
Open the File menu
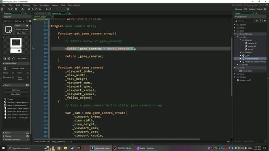click(4, 5)
